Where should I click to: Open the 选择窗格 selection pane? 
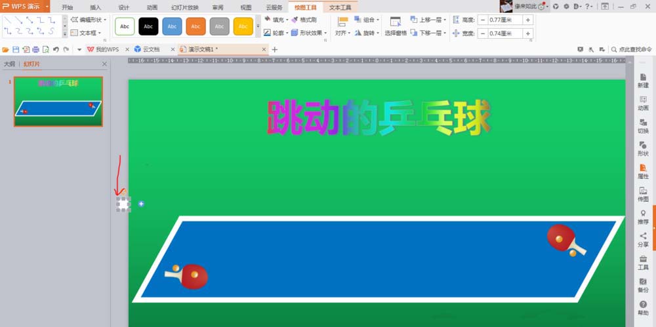click(396, 26)
